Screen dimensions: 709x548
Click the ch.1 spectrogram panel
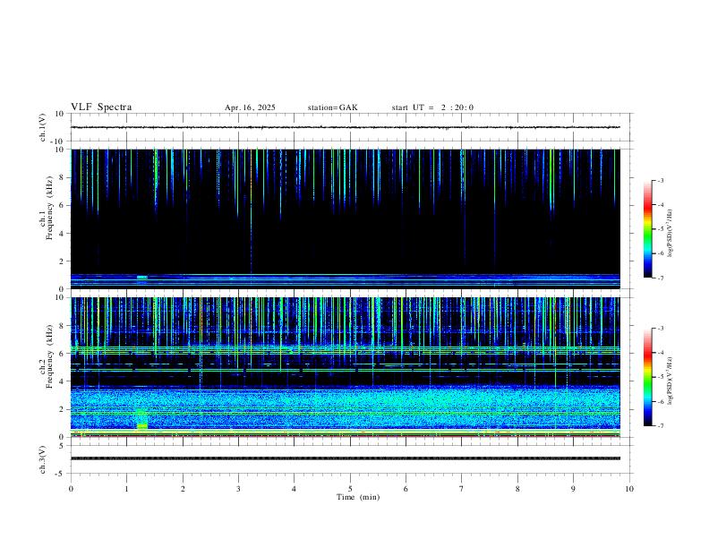(346, 218)
